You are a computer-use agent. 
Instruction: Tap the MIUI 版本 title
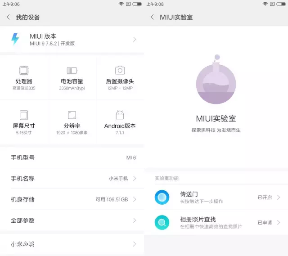point(43,36)
